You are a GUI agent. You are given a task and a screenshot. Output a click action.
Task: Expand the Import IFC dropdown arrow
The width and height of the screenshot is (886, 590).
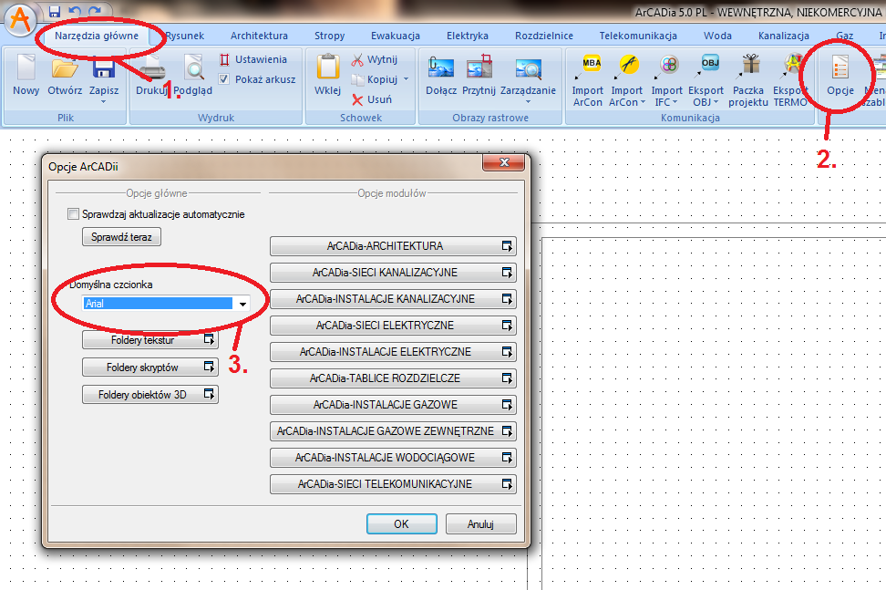[675, 102]
